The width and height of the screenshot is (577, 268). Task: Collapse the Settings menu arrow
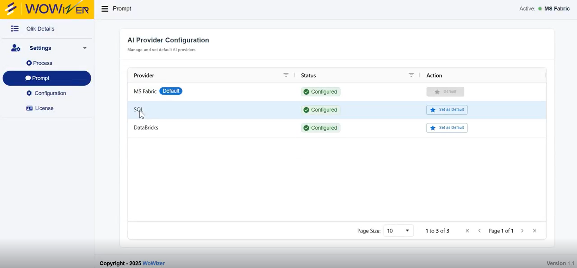click(85, 48)
